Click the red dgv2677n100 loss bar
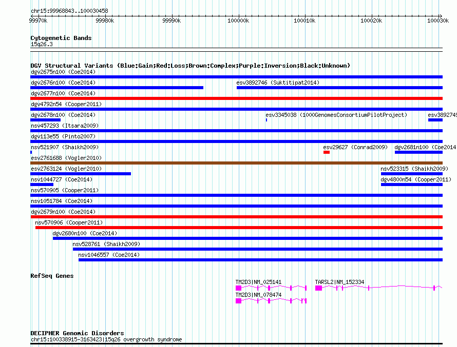 [x=236, y=98]
